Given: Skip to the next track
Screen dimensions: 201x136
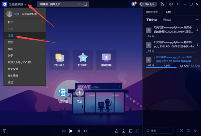Looking at the screenshot, I should [x=78, y=131].
